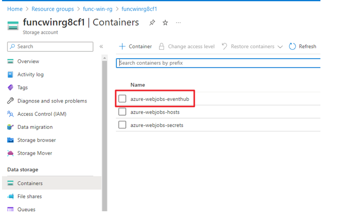Select the azure-webjobs-eventhub checkbox

[x=122, y=98]
